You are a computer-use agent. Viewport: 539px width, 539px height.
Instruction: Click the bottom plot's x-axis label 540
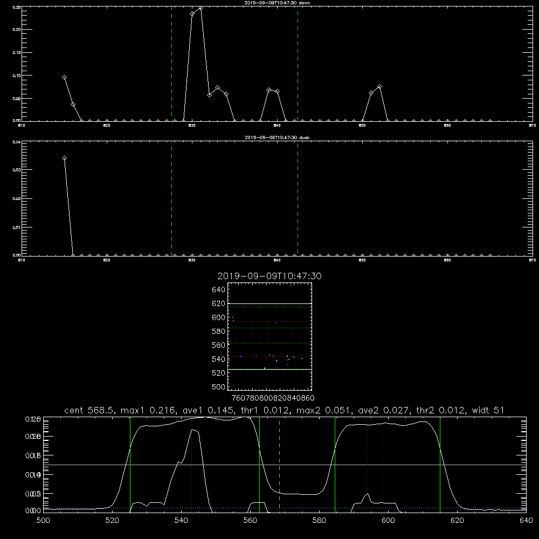181,521
